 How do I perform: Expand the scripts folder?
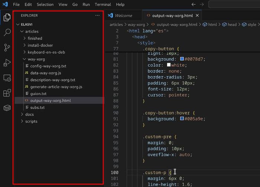(22, 121)
